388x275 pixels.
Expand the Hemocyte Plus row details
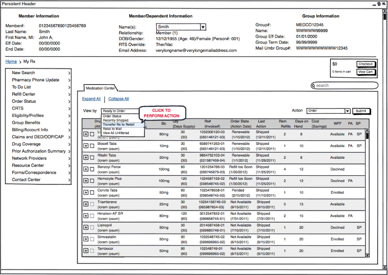point(86,181)
